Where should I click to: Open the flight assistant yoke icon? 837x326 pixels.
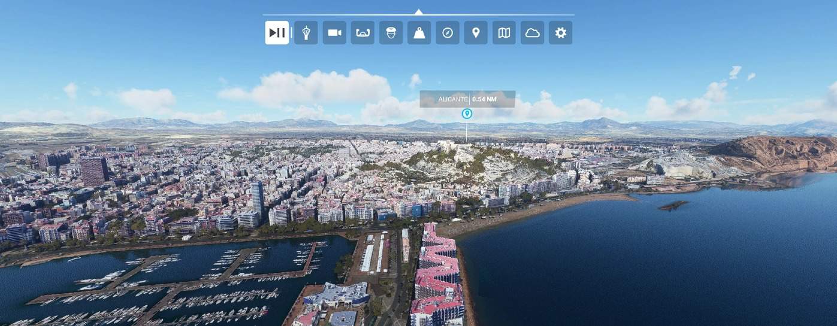coord(362,33)
